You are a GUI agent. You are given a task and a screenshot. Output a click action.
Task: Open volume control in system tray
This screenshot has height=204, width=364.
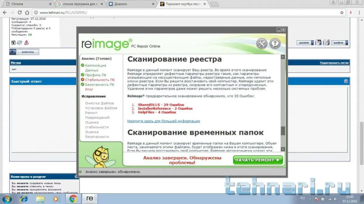click(336, 199)
